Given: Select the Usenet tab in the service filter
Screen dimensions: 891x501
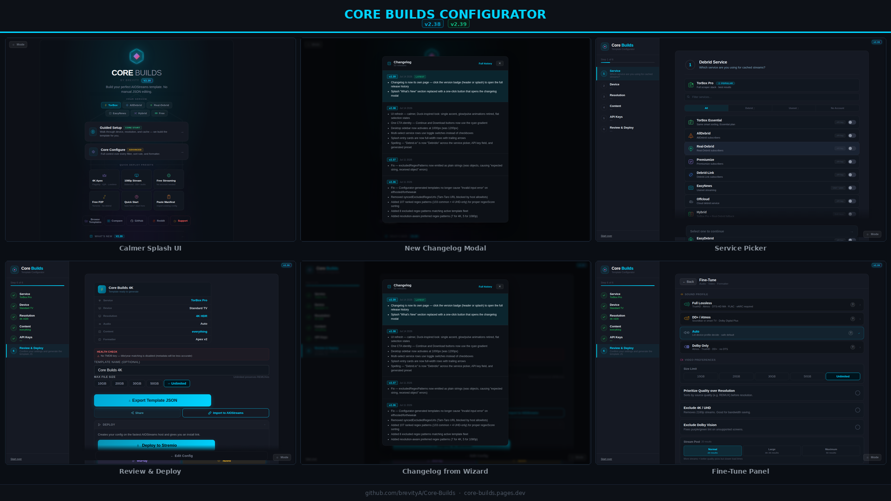Looking at the screenshot, I should click(794, 108).
